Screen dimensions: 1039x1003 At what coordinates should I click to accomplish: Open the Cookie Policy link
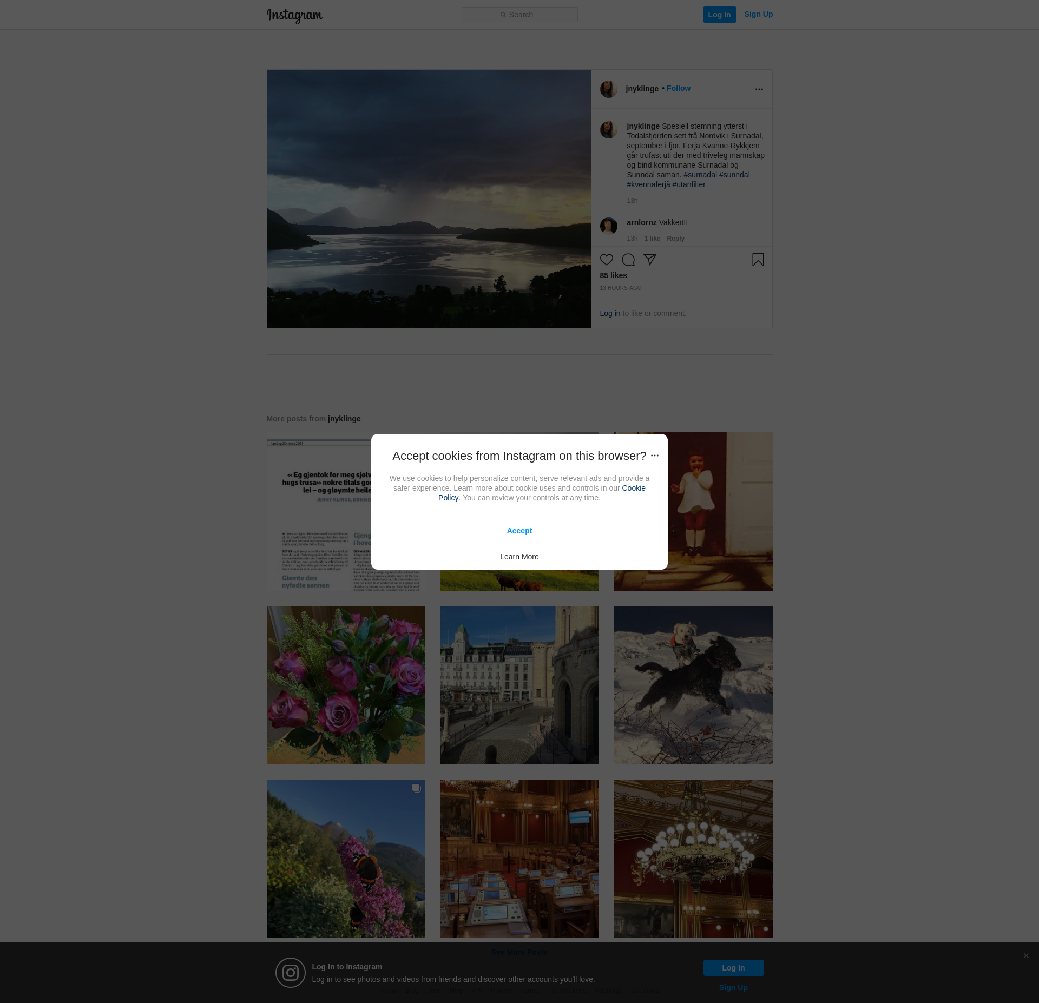tap(633, 488)
